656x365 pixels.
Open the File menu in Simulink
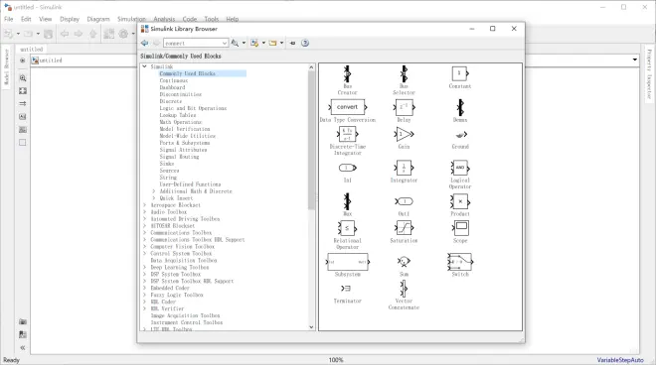click(x=9, y=19)
